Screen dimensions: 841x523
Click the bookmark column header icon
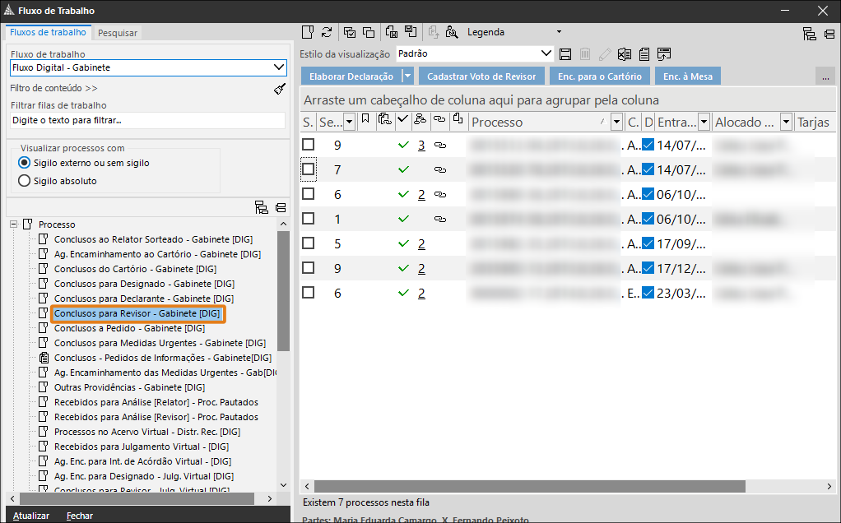(x=365, y=119)
